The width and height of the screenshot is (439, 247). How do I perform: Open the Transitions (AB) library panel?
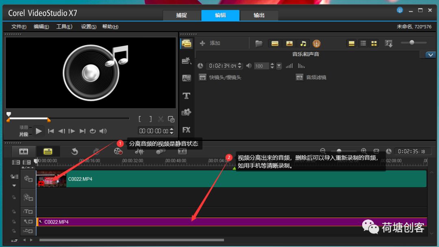pyautogui.click(x=186, y=78)
